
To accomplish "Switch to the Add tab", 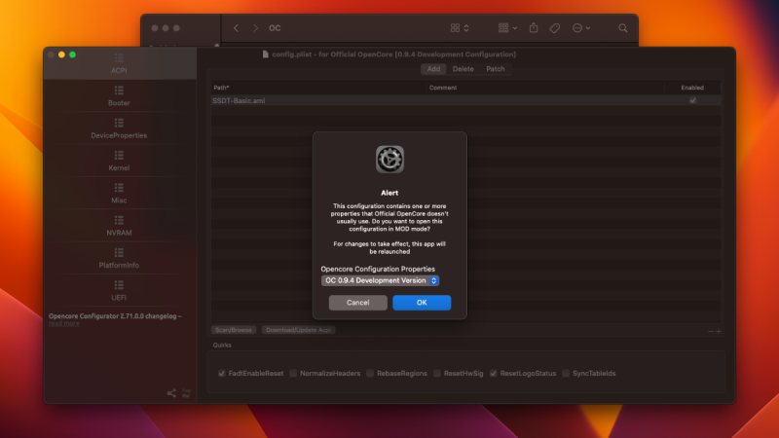I will [433, 69].
